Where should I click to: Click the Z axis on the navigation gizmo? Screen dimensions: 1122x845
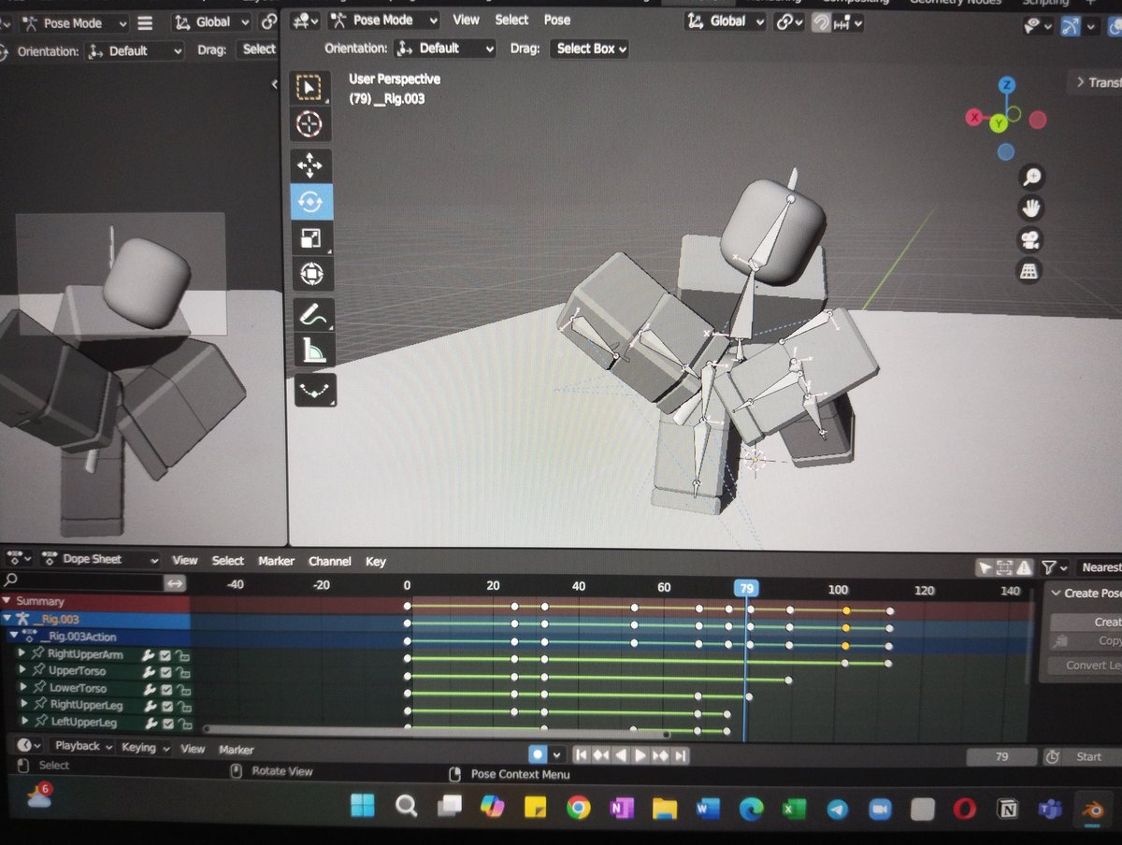pos(1008,84)
